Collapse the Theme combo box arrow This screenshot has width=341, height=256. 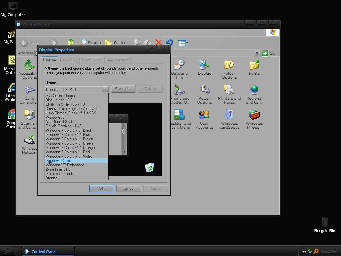pyautogui.click(x=105, y=89)
